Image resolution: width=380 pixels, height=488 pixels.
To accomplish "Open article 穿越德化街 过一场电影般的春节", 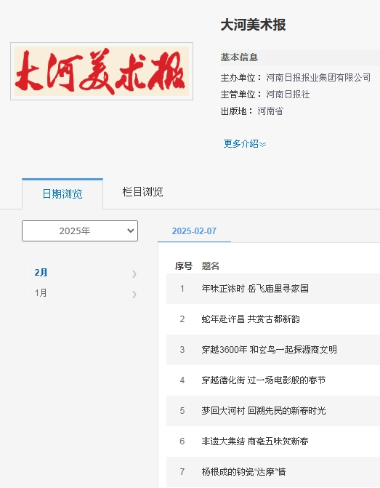I will (x=264, y=380).
